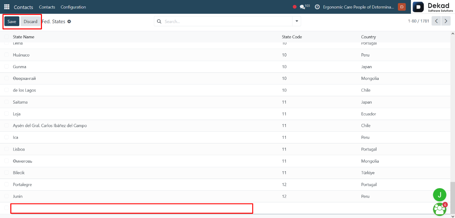Open the green contacts widget with badge 6
455x218 pixels.
[x=440, y=209]
